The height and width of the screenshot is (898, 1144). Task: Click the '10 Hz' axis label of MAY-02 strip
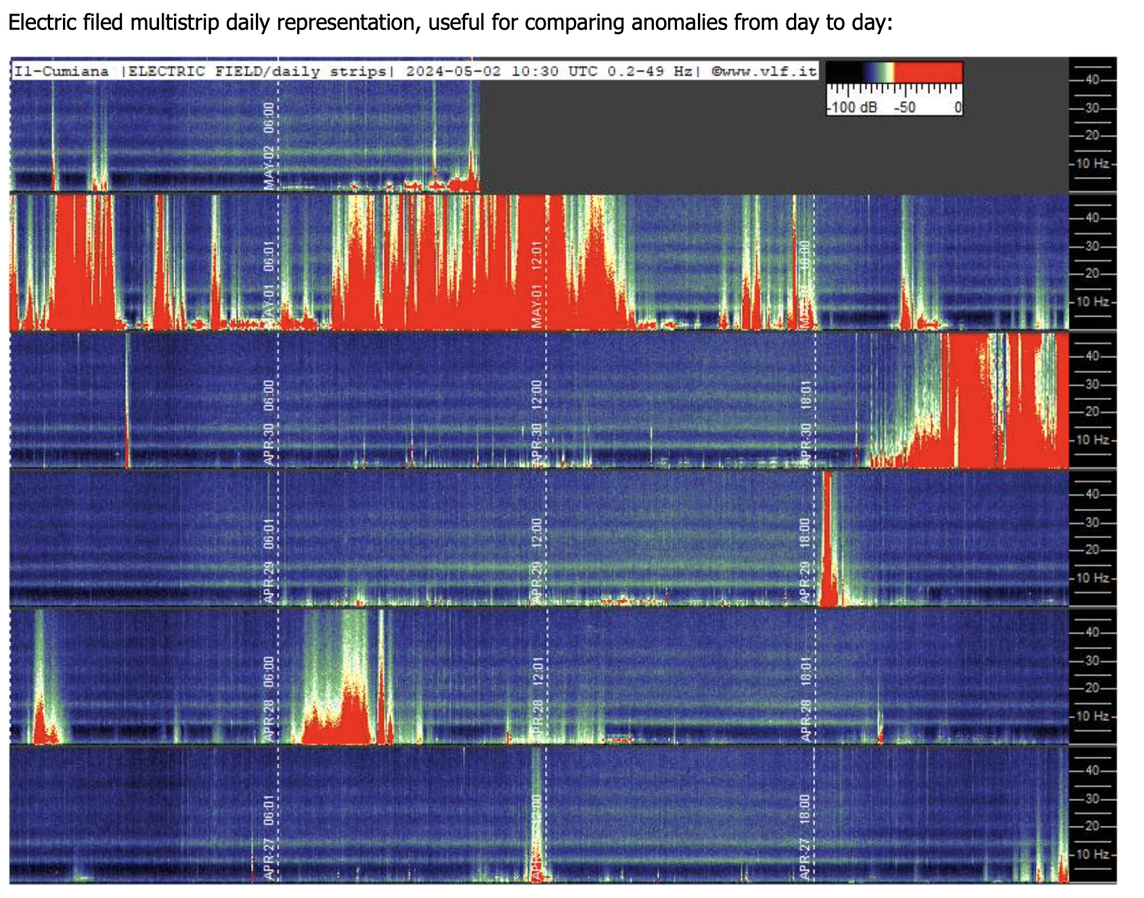coord(1093,164)
